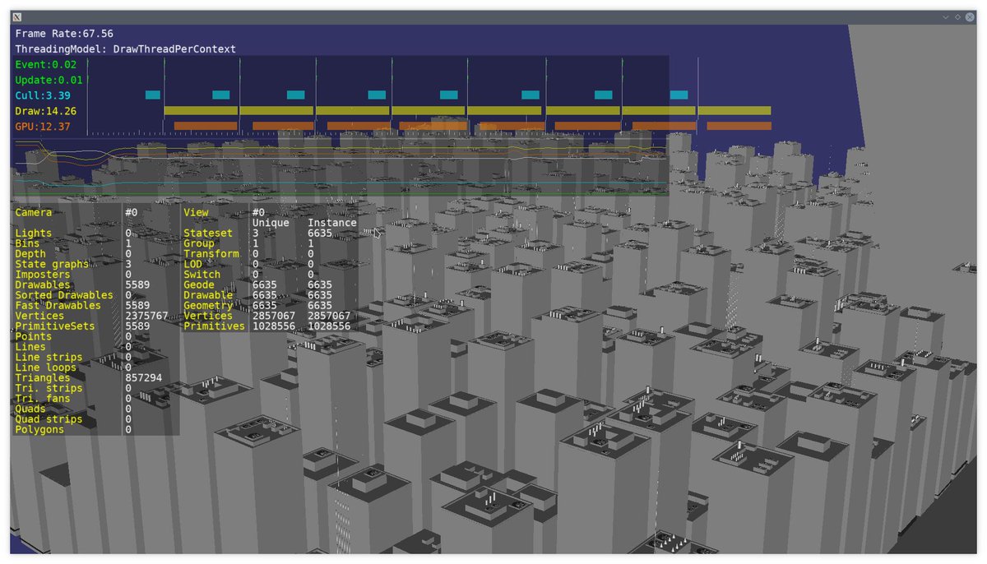The height and width of the screenshot is (564, 987).
Task: Click the 'Polygons' row label
Action: [x=39, y=430]
